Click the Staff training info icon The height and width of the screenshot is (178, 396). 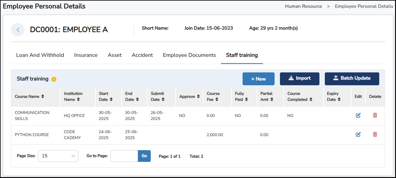(x=54, y=79)
